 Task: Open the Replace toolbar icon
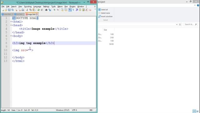(50, 10)
